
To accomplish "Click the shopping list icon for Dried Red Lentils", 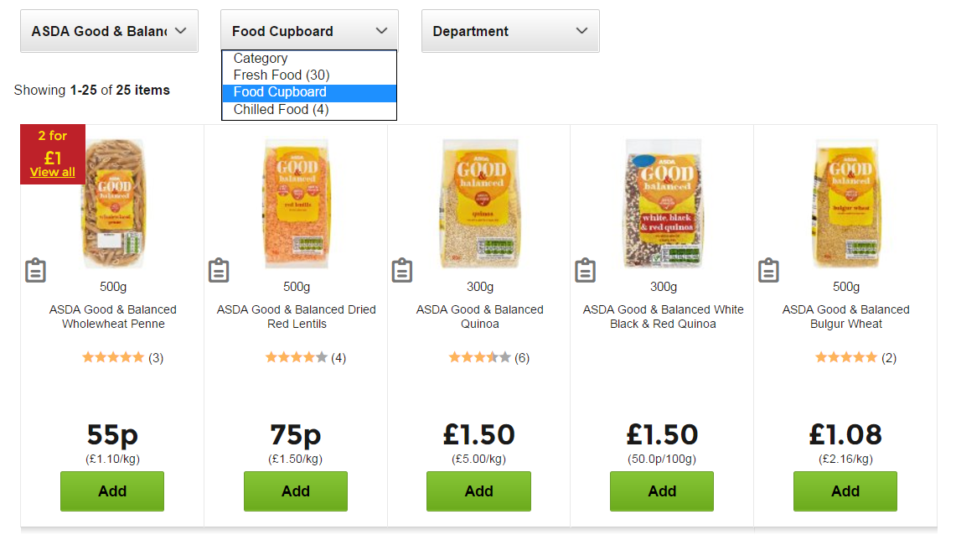I will (x=219, y=270).
